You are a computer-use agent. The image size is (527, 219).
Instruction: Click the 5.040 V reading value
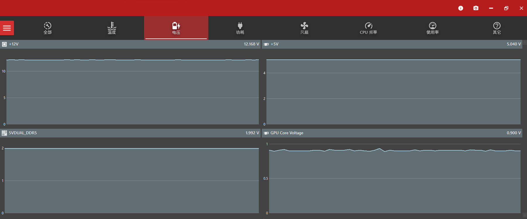point(514,44)
